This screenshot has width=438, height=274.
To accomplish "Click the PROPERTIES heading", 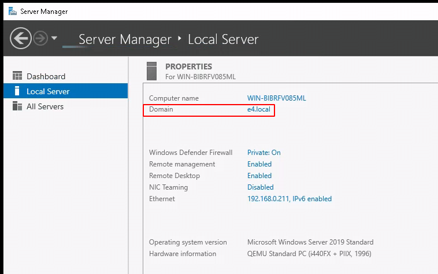I will click(x=188, y=66).
